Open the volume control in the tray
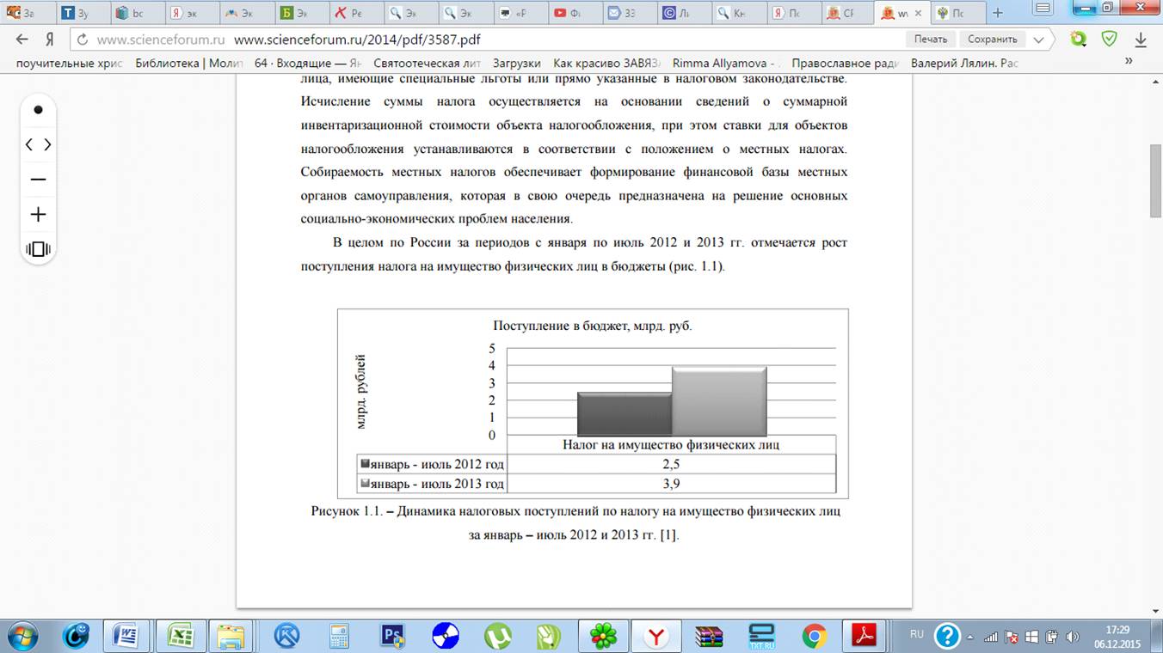 tap(1072, 637)
